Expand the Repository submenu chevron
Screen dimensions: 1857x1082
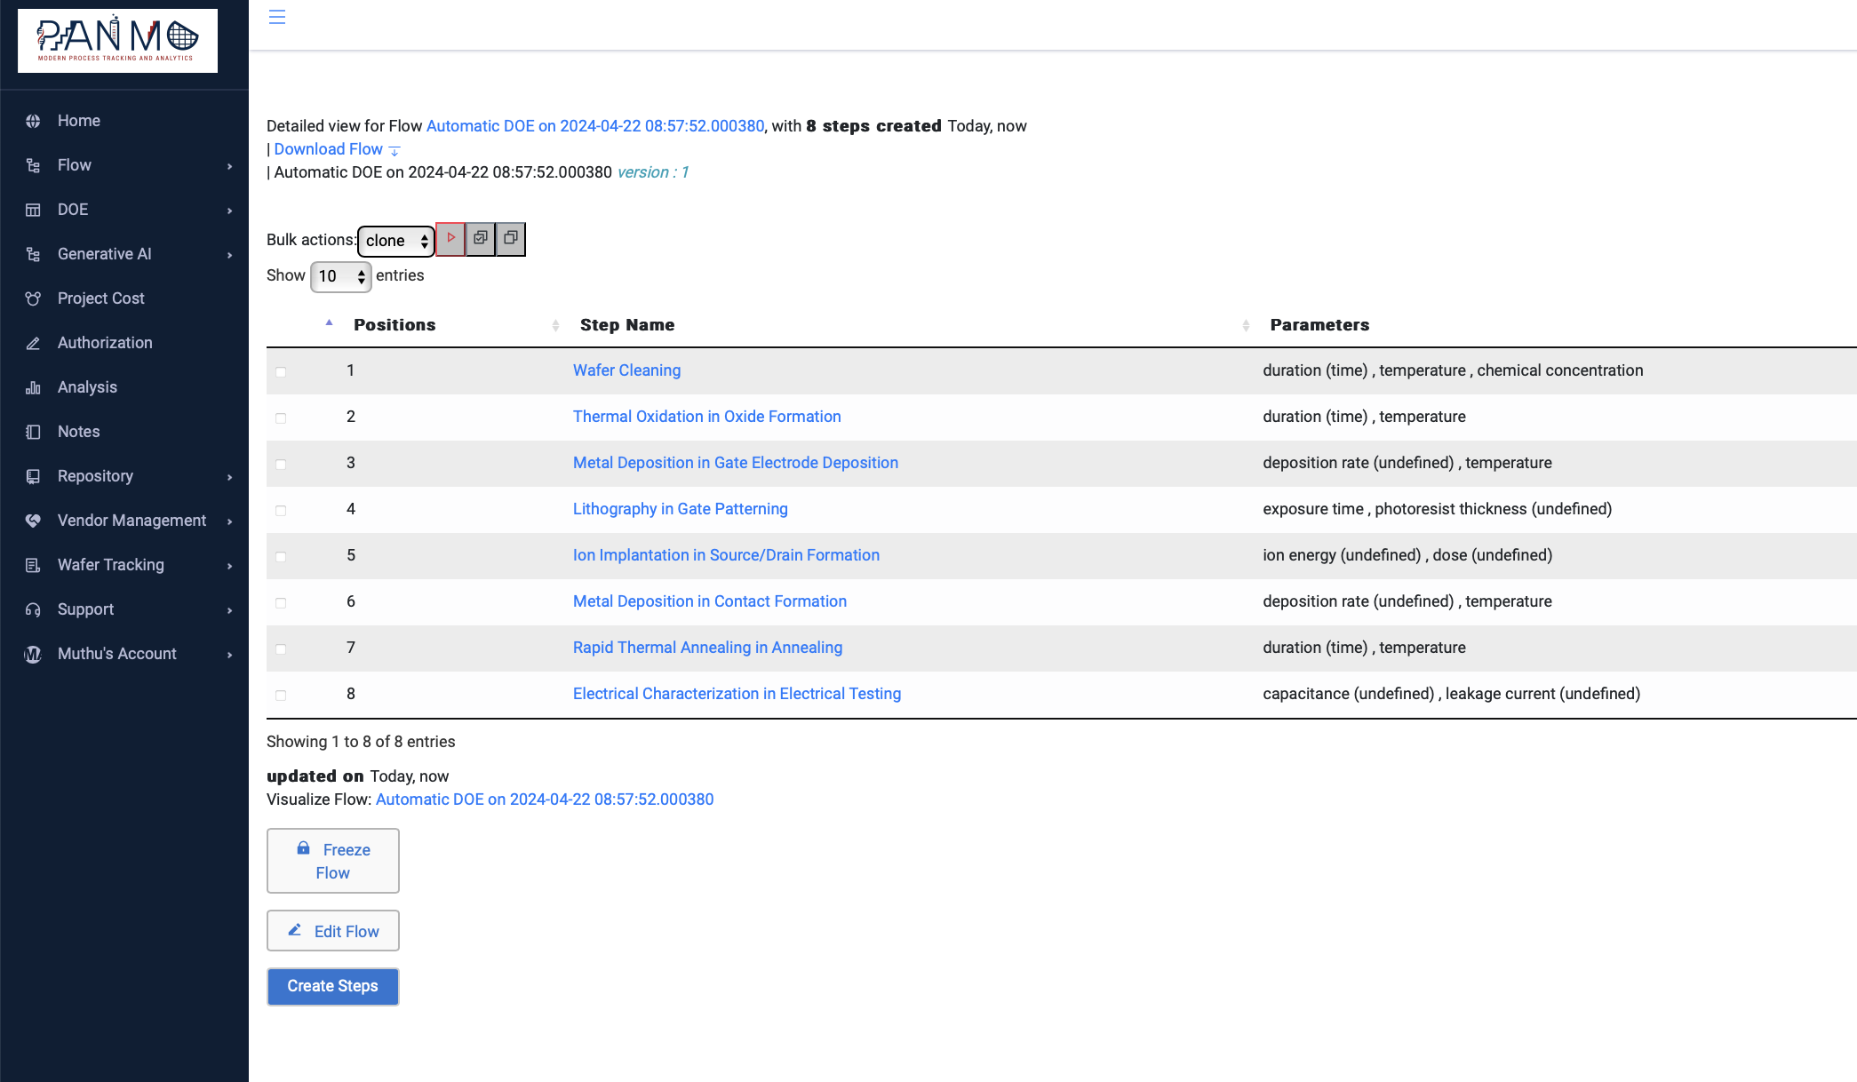pos(229,477)
